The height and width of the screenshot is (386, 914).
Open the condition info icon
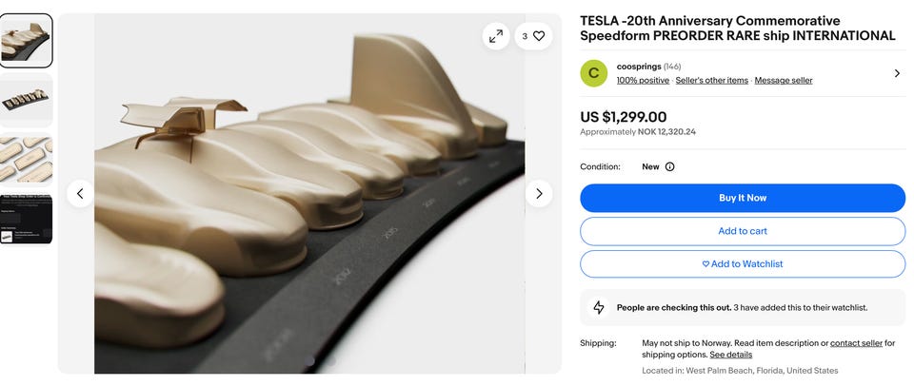pos(669,166)
